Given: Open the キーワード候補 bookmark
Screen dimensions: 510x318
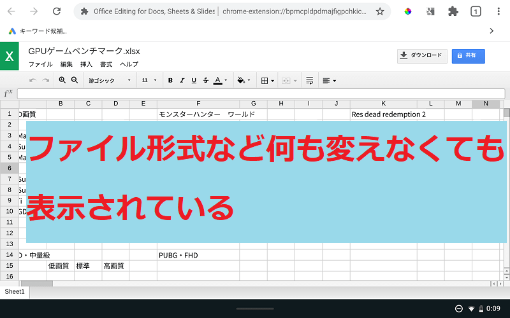Looking at the screenshot, I should click(38, 31).
